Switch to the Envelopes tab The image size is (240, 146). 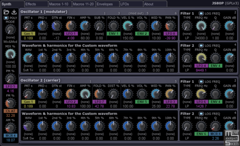pyautogui.click(x=108, y=4)
